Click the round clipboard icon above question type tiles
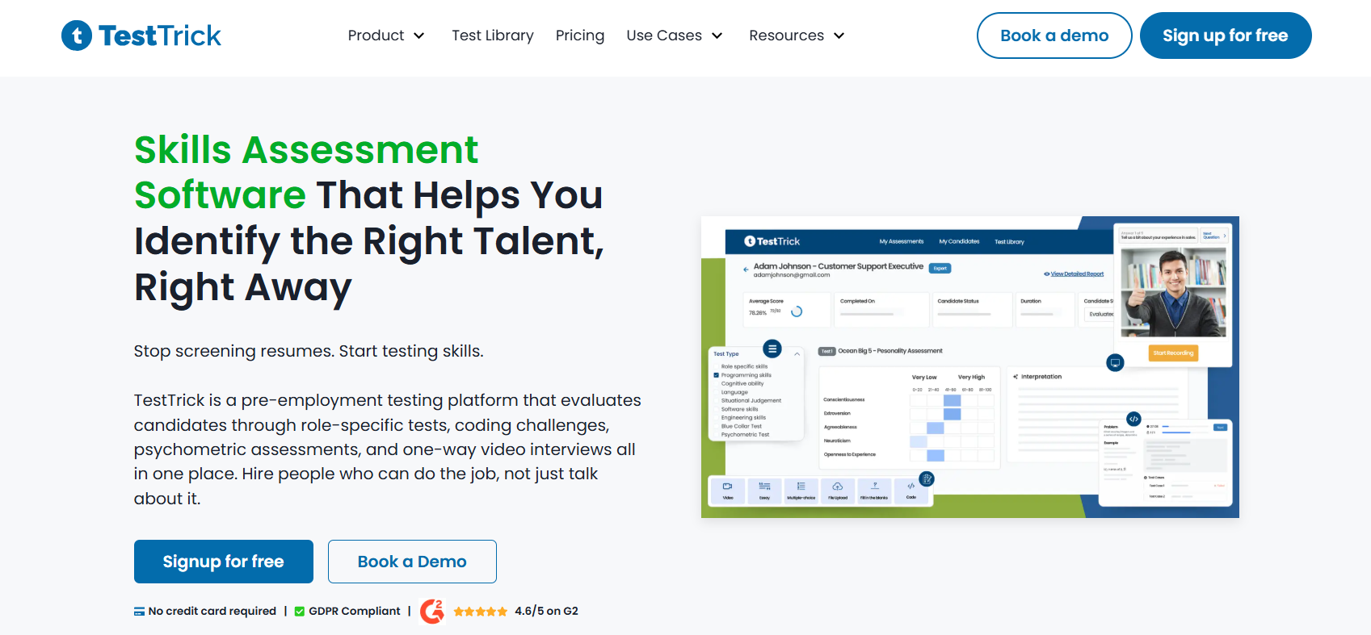Viewport: 1371px width, 635px height. point(927,478)
